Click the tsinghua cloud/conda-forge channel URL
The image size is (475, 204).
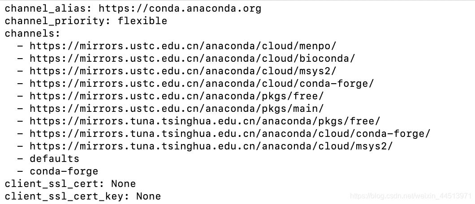230,133
